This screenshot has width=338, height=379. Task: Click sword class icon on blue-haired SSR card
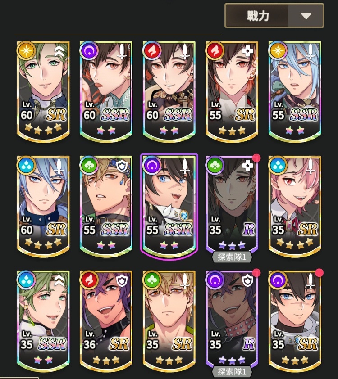tap(311, 51)
